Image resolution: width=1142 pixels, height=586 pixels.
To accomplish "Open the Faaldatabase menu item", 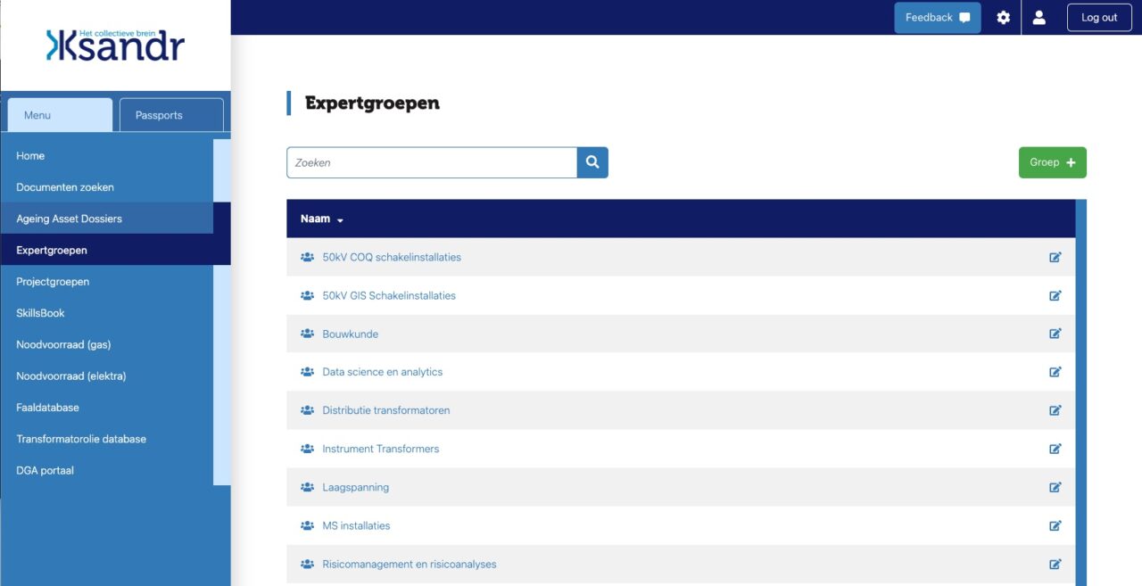I will click(47, 408).
